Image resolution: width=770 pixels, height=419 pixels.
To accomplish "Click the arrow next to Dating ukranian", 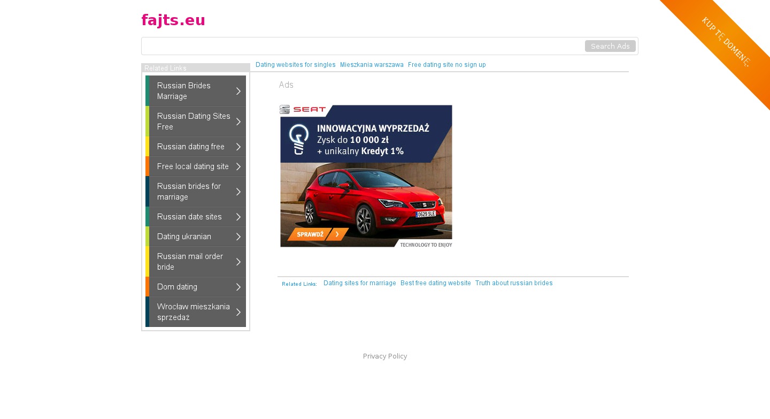I will (x=238, y=237).
